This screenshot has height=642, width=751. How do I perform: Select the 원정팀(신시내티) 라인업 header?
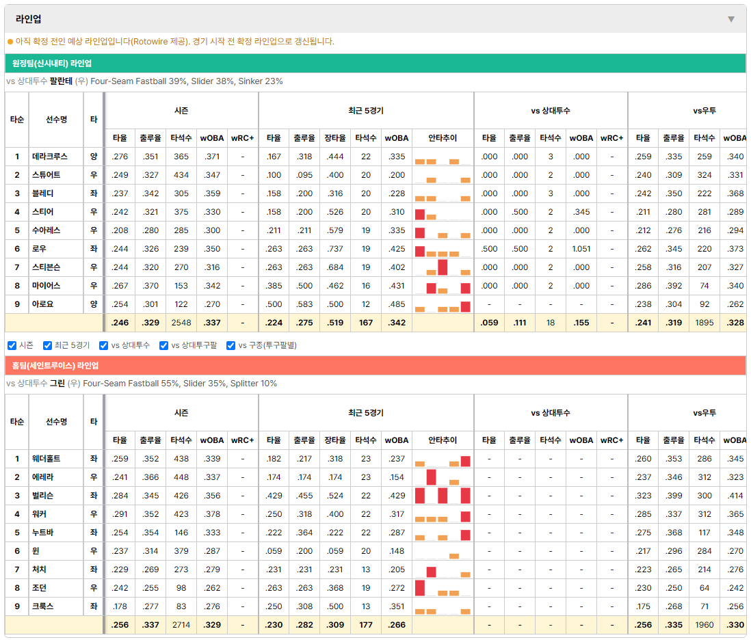tap(375, 63)
